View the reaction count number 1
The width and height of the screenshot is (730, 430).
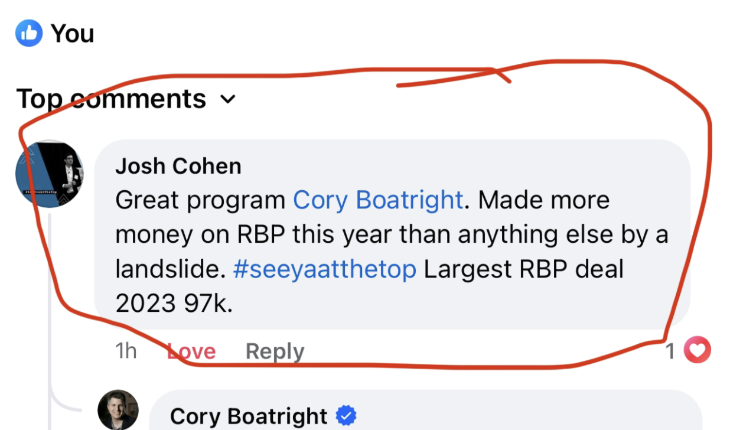coord(670,351)
